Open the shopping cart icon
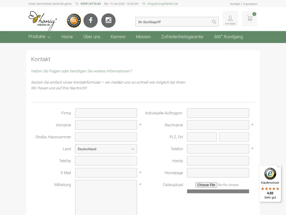 (250, 19)
